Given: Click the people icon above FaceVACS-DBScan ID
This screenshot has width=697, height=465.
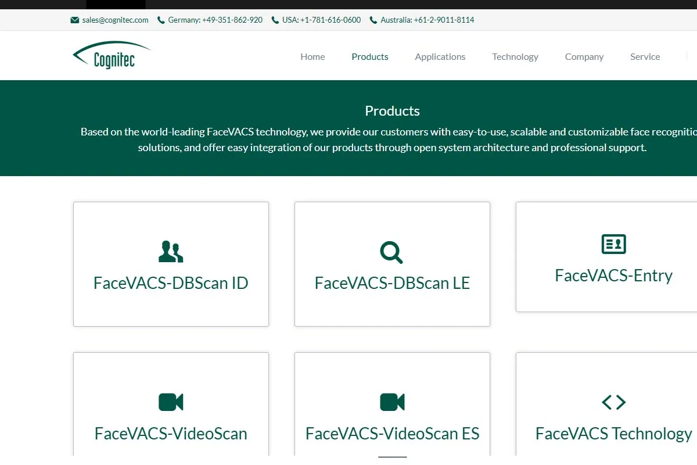Looking at the screenshot, I should click(x=171, y=252).
